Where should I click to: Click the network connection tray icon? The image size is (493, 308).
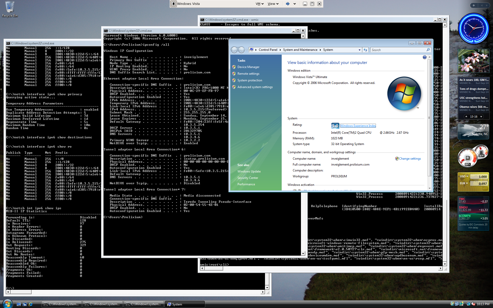468,304
